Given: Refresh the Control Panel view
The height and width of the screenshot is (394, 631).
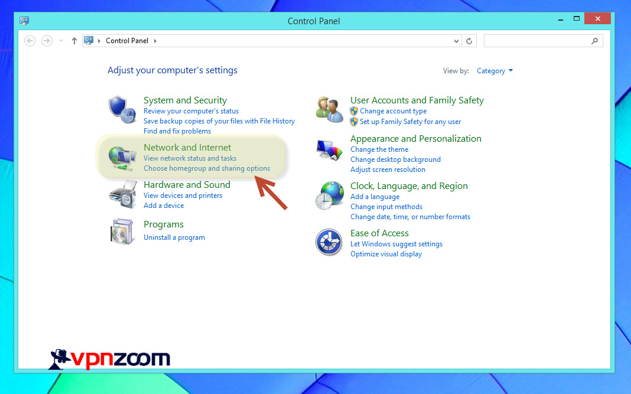Looking at the screenshot, I should [469, 41].
